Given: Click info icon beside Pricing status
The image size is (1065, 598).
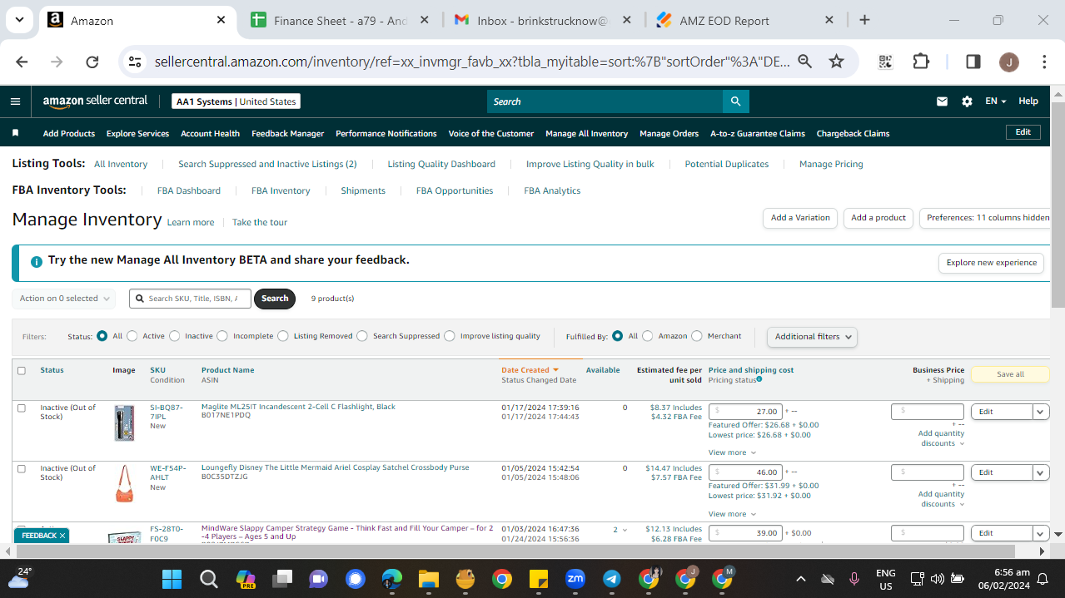Looking at the screenshot, I should (x=759, y=379).
